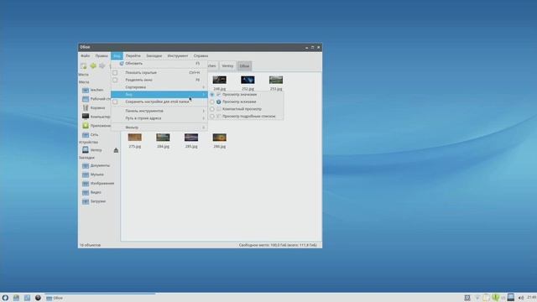Screen dimensions: 537x302
Task: Click the free space status bar text
Action: pyautogui.click(x=278, y=245)
